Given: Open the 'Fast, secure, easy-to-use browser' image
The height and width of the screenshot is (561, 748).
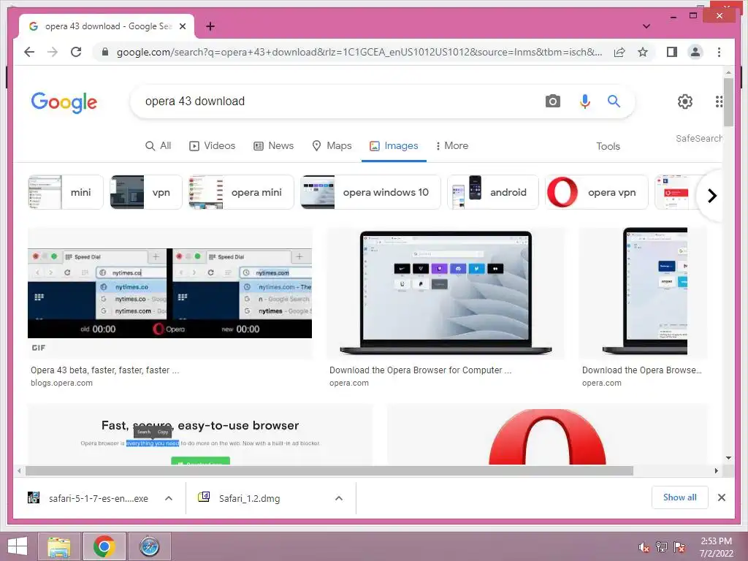Looking at the screenshot, I should click(x=200, y=435).
